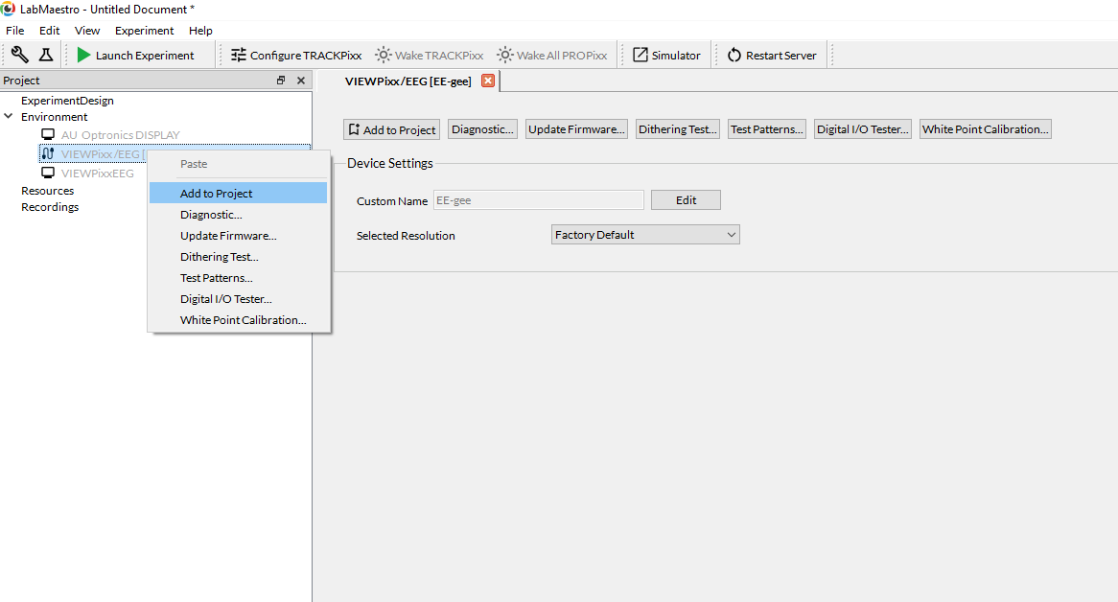Select the Recordings item in Project tree
The image size is (1118, 602).
(50, 207)
